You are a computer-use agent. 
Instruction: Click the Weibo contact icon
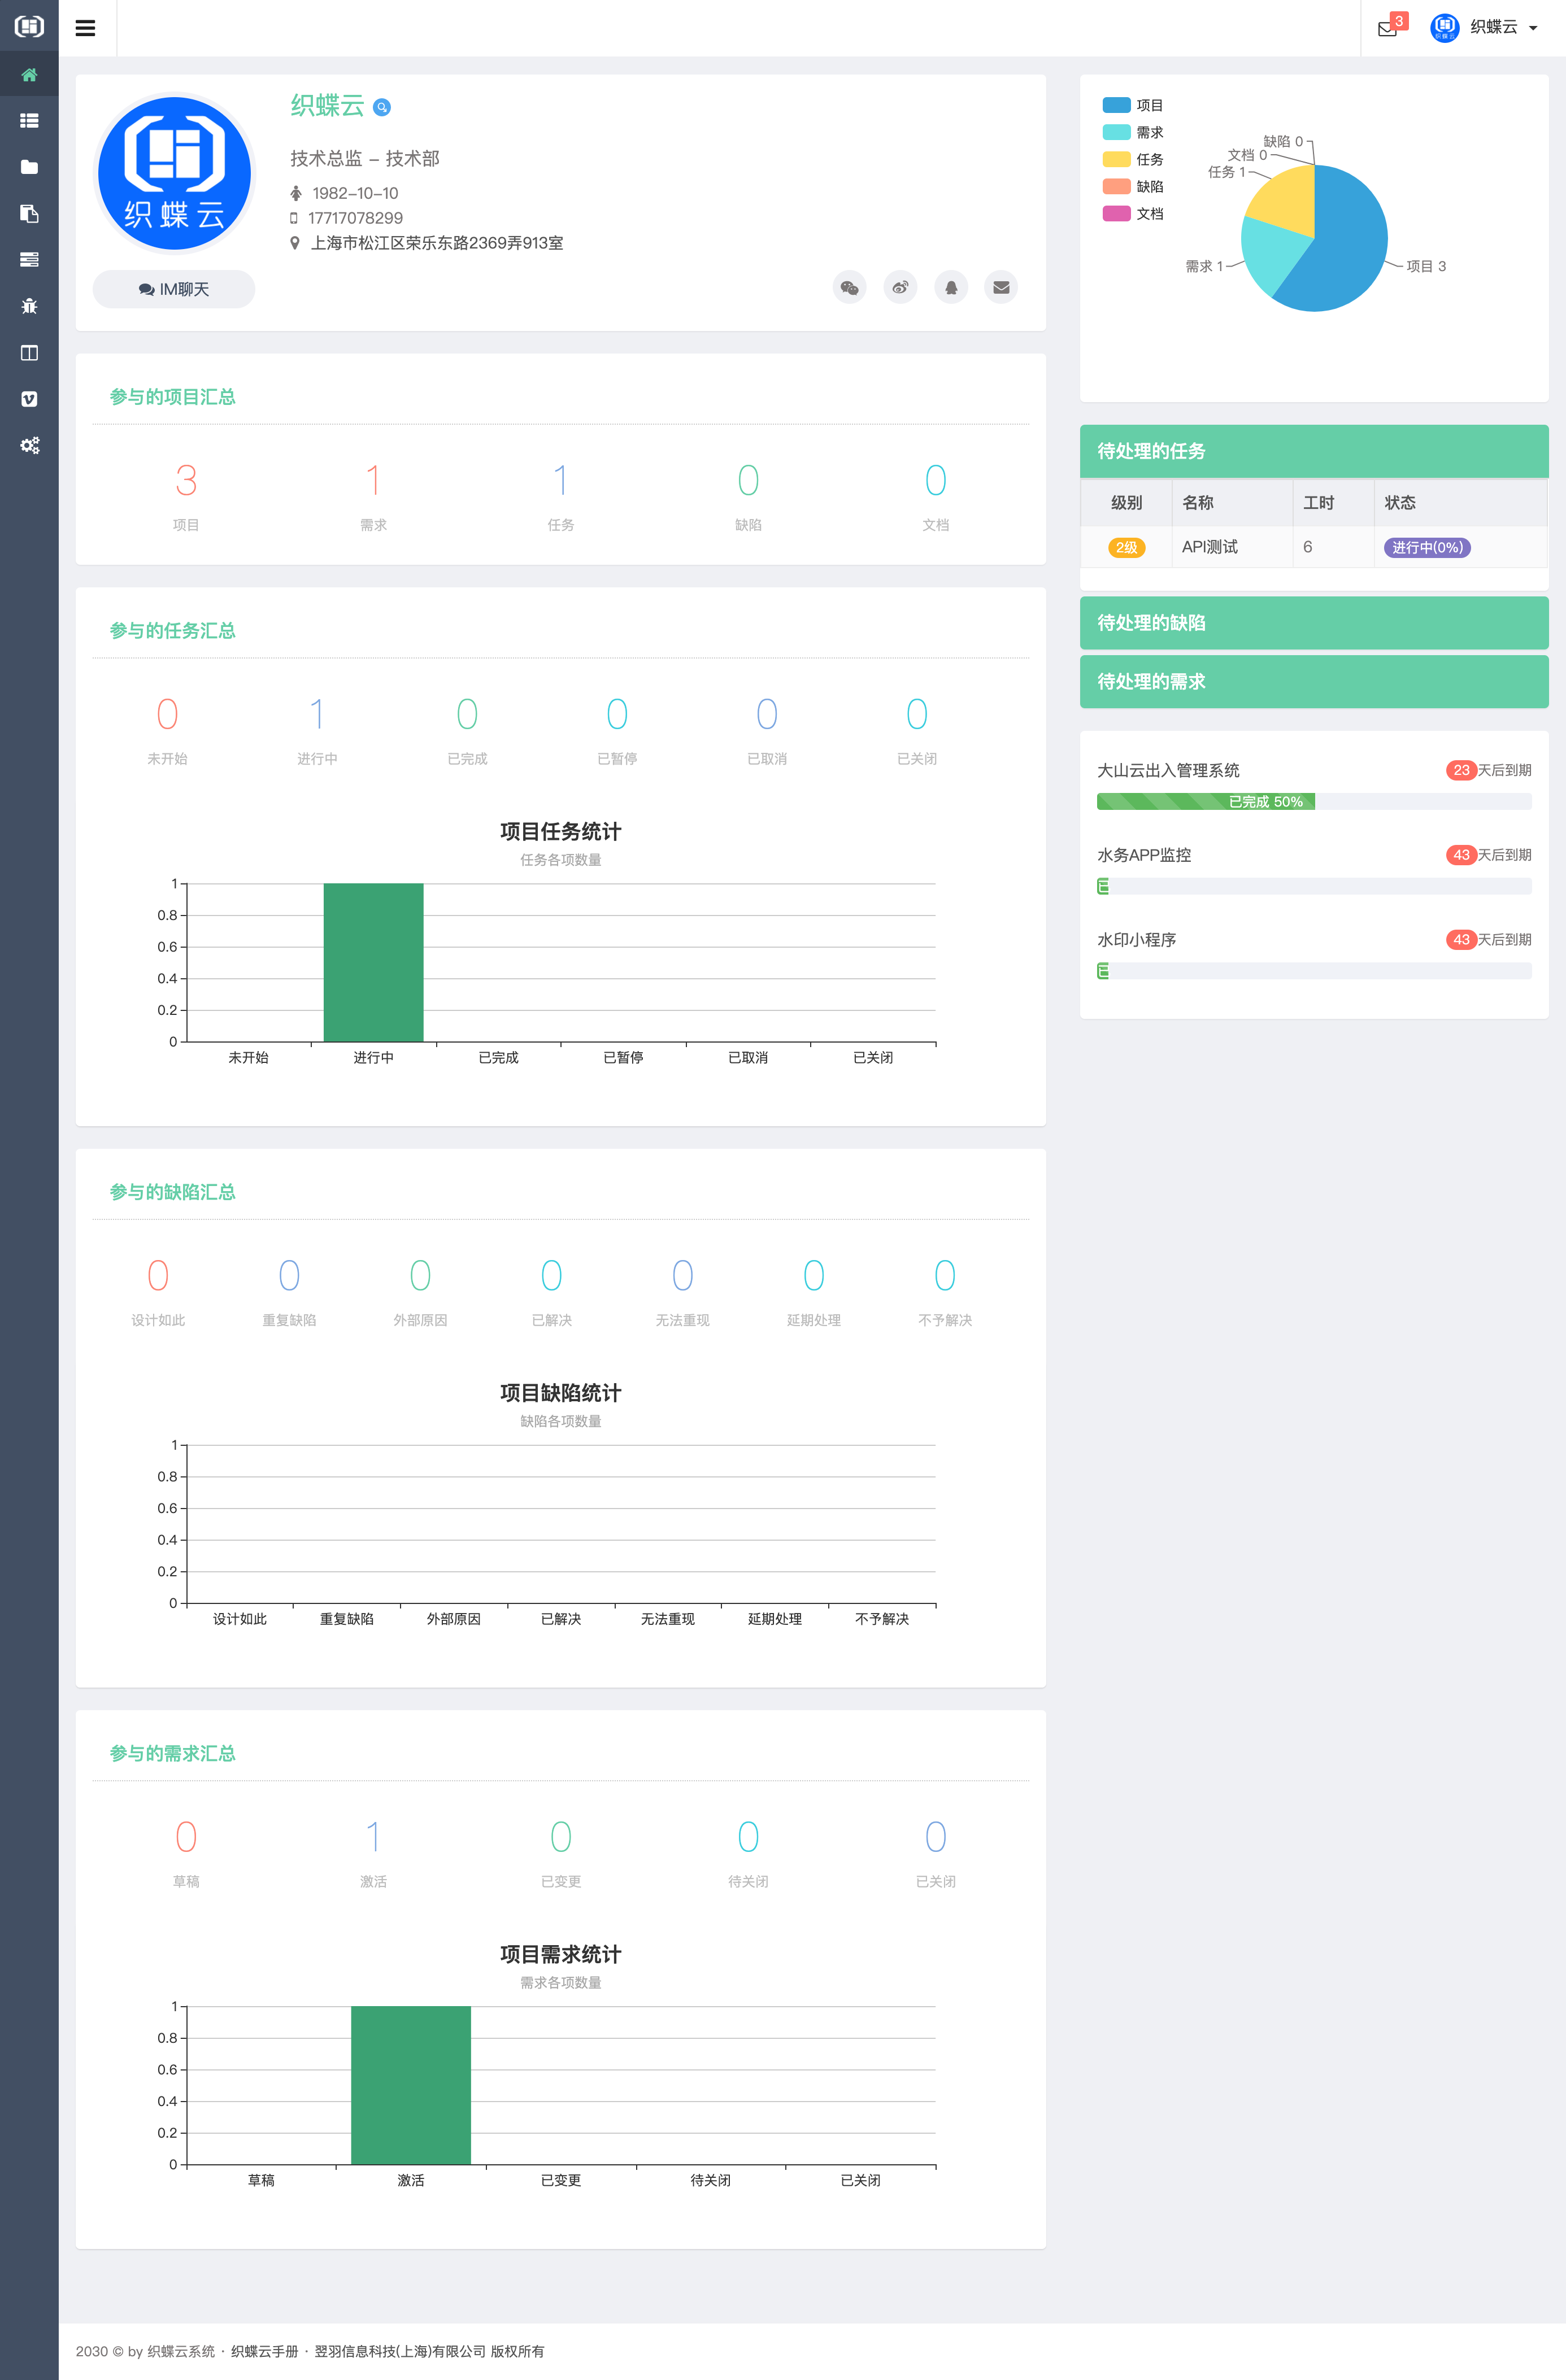coord(900,288)
